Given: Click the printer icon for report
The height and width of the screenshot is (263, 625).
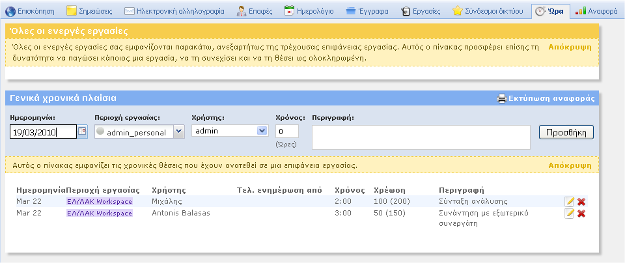Looking at the screenshot, I should pos(501,99).
